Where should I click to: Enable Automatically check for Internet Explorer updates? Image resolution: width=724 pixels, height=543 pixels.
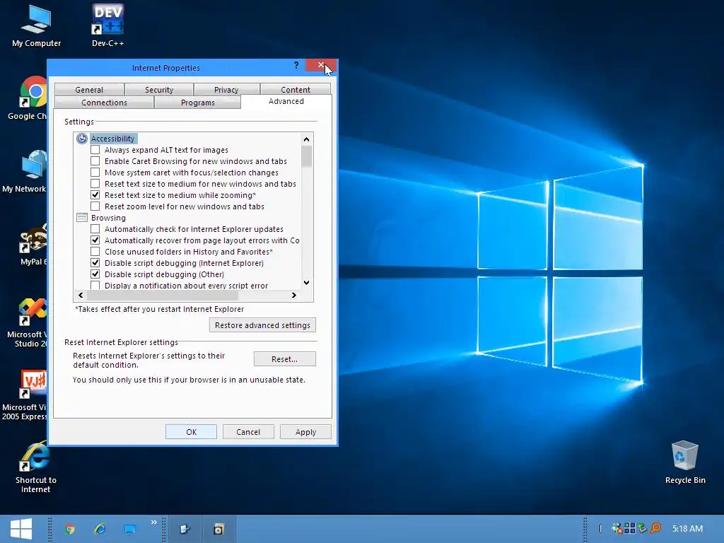[95, 228]
